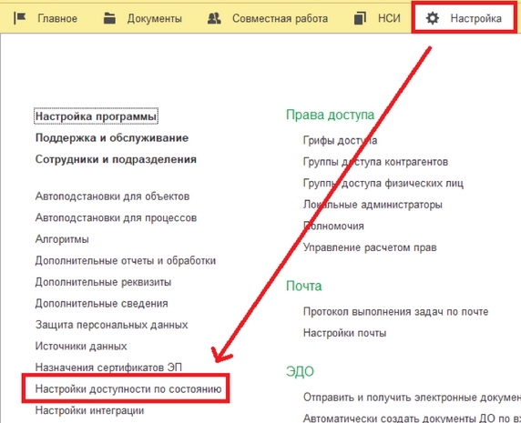Open Группы доступа контрагентов
521x423 pixels.
click(376, 162)
